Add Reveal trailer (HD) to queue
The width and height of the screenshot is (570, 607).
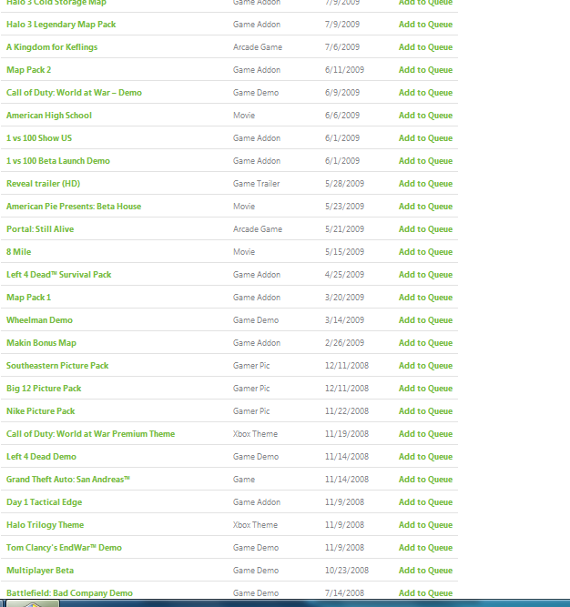[x=425, y=184]
